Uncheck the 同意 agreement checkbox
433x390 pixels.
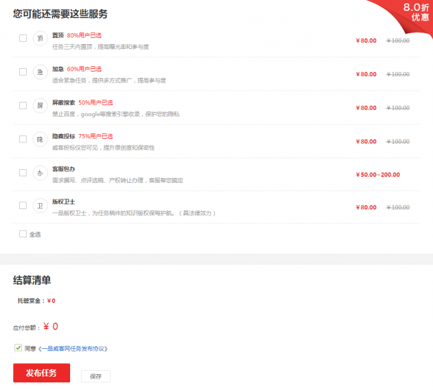point(18,348)
